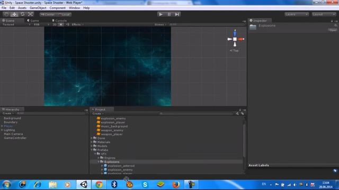Click the Asset Labels tag icon
The image size is (339, 190).
click(x=335, y=171)
